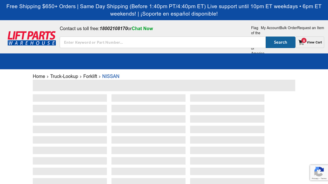Select the Forklift breadcrumb
The height and width of the screenshot is (184, 328).
[x=90, y=76]
